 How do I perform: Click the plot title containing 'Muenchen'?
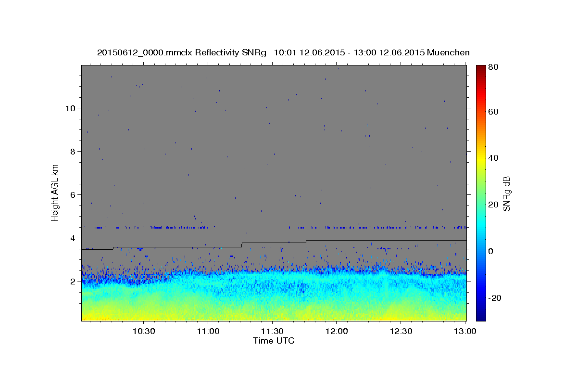283,52
